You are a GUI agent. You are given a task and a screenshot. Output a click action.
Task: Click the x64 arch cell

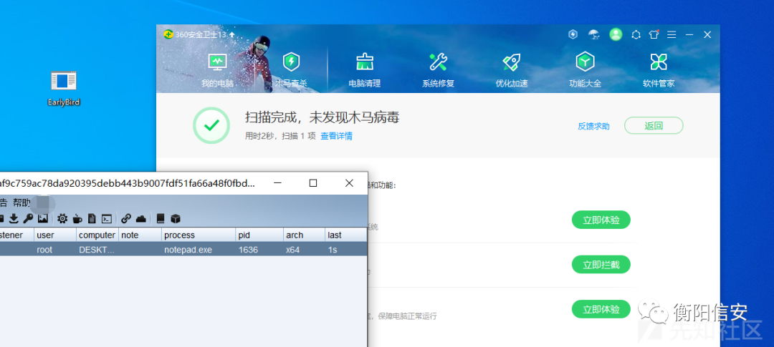tap(304, 250)
